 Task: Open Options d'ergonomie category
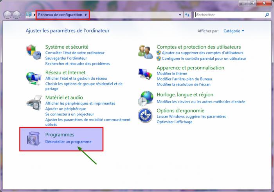click(180, 111)
